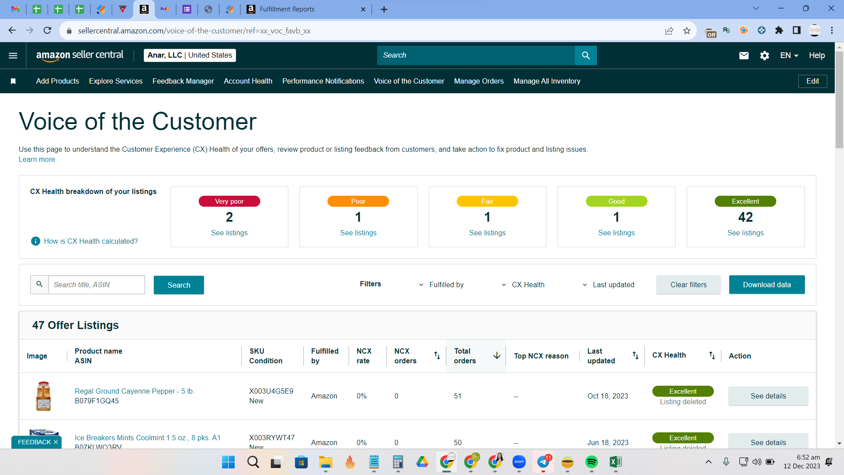
Task: Click the Download data button
Action: 767,285
